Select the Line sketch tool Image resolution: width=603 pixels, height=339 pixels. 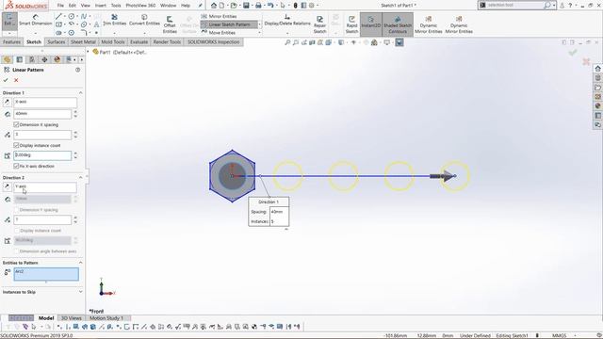[58, 16]
